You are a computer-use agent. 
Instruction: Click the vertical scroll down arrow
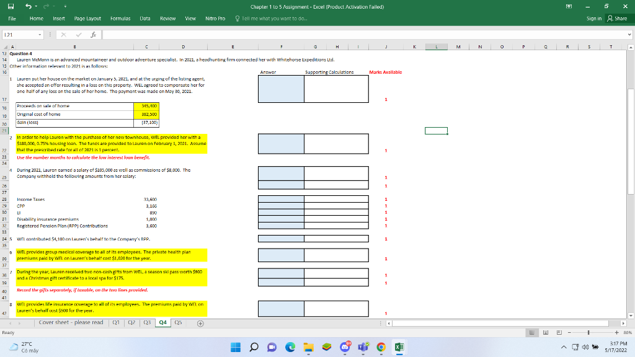click(x=631, y=315)
